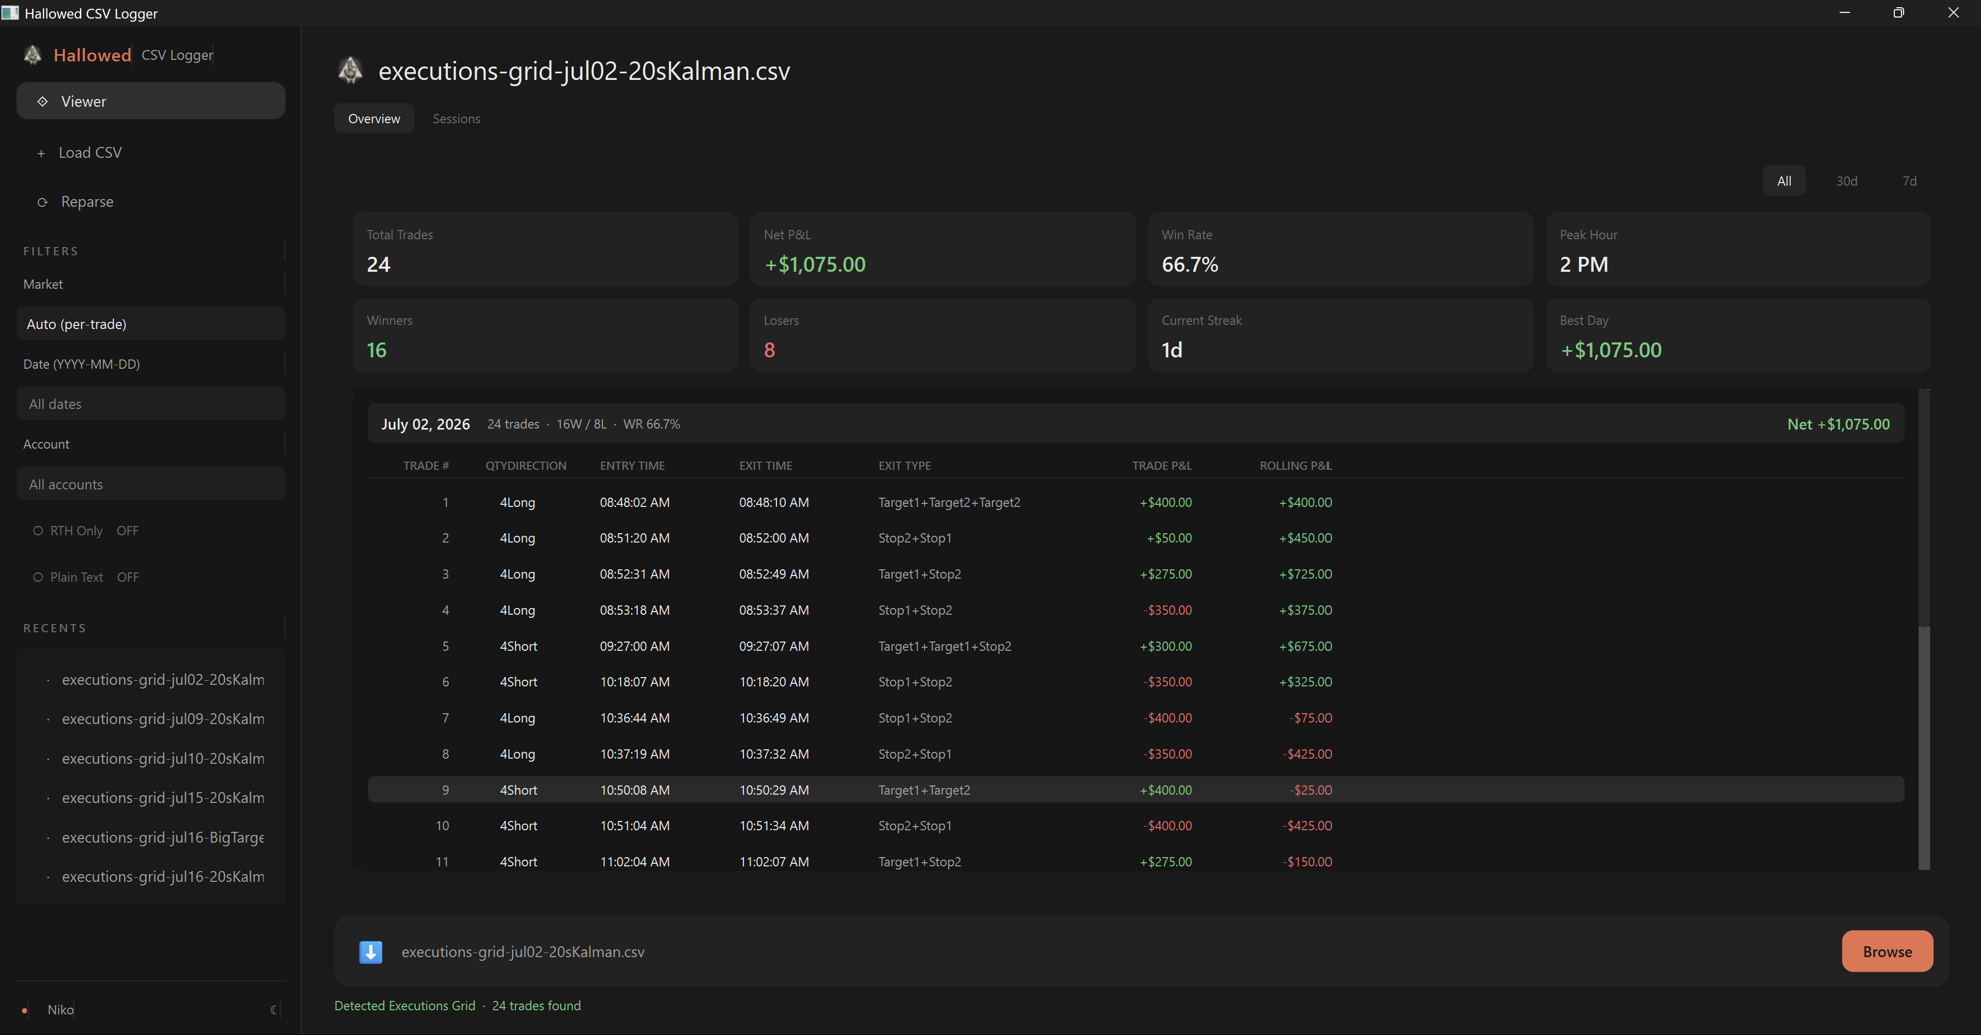Click the Win Rate card showing 66.7%
The height and width of the screenshot is (1035, 1981).
pyautogui.click(x=1340, y=249)
